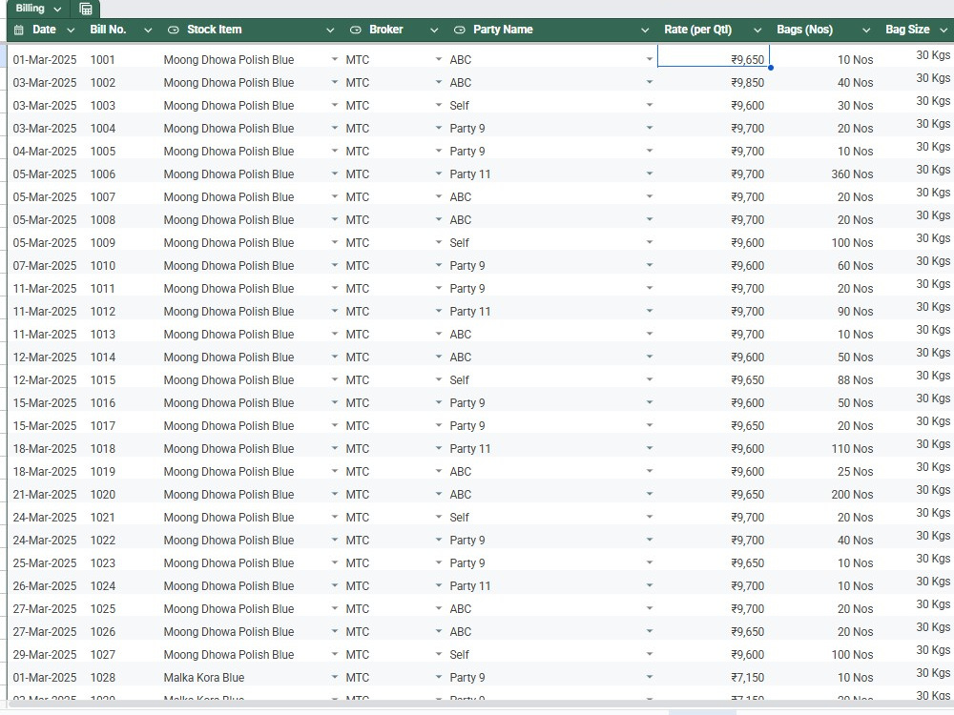Open broker dropdown for bill 1001
The image size is (954, 715).
(439, 59)
